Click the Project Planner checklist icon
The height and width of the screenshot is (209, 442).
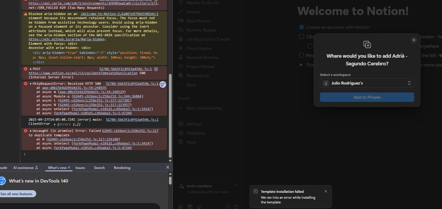180,67
